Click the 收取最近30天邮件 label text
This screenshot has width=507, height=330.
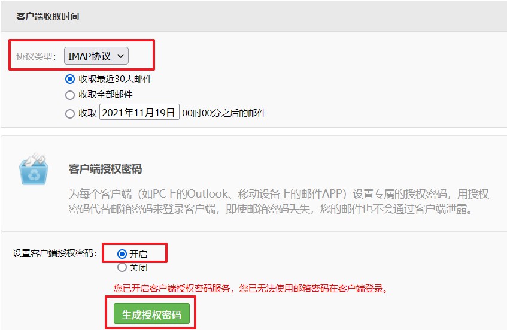115,78
